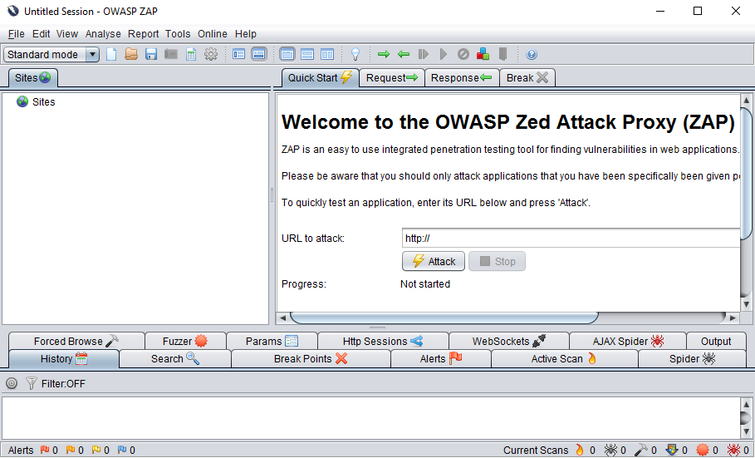Open the Spider tab

(x=693, y=359)
